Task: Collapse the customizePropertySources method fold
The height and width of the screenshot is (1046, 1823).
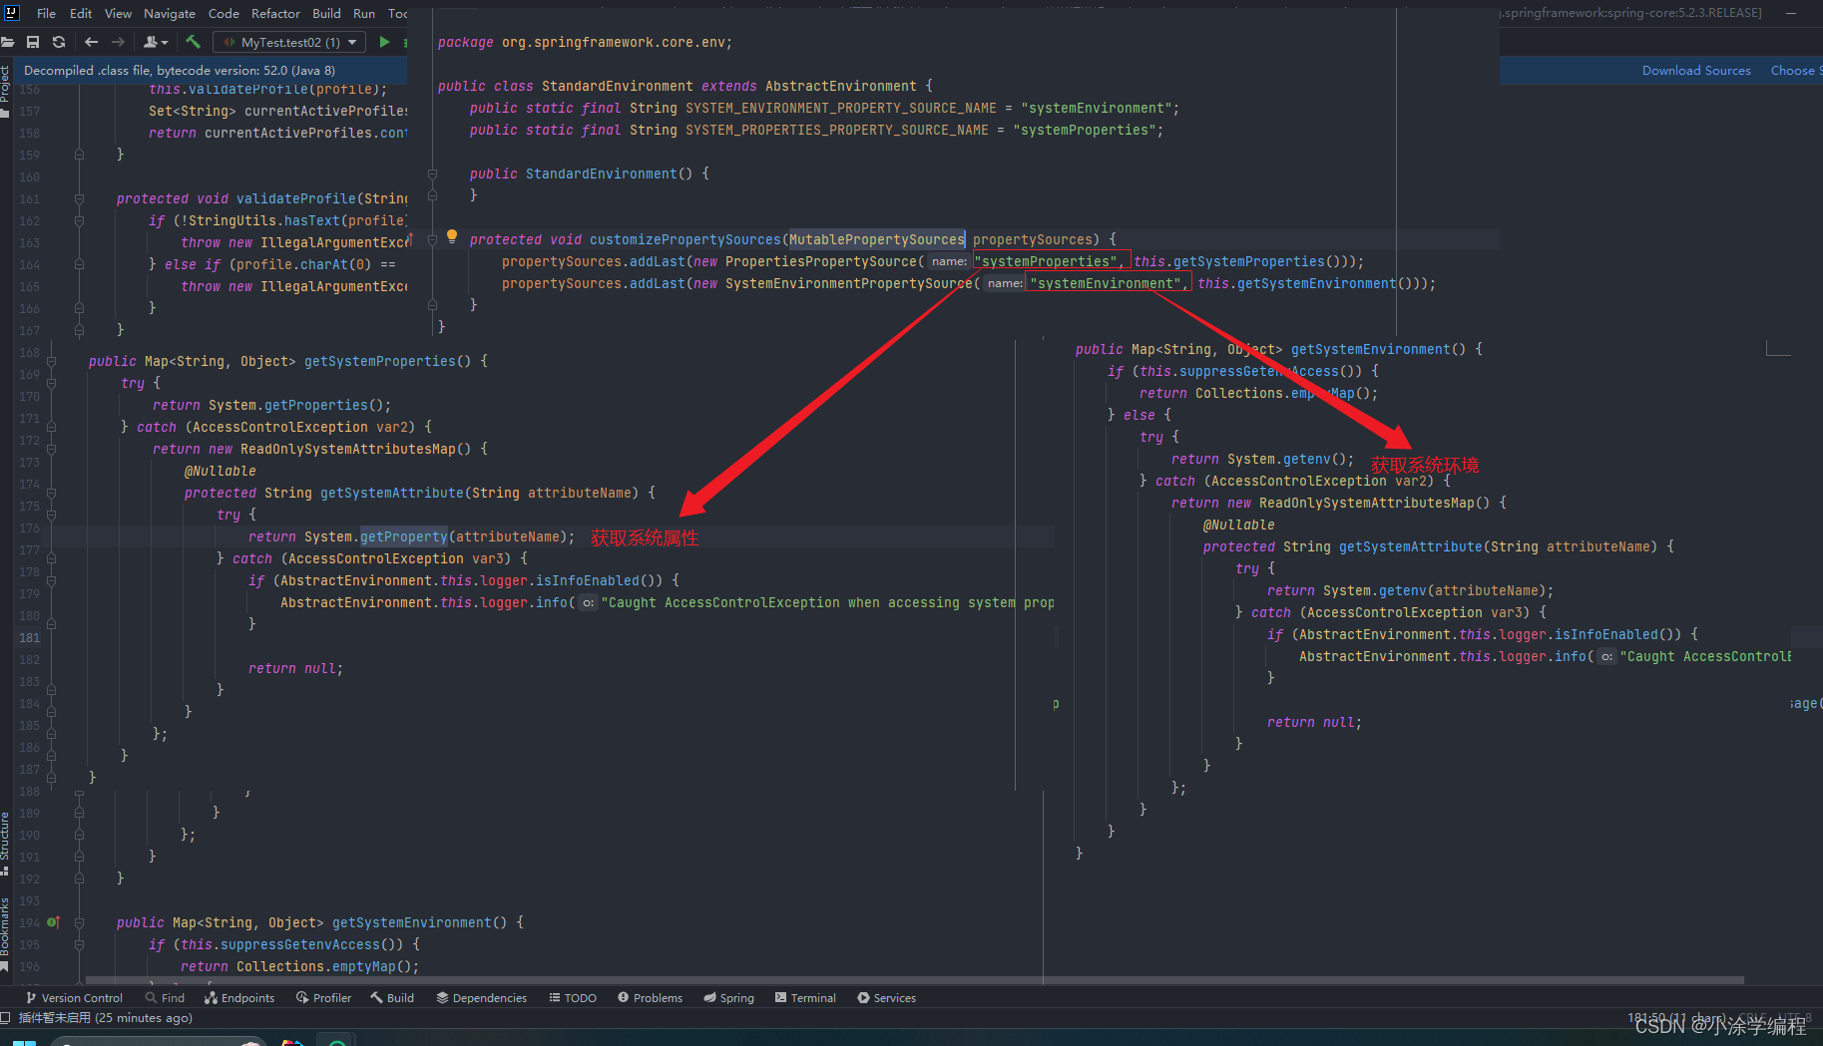Action: pyautogui.click(x=433, y=239)
